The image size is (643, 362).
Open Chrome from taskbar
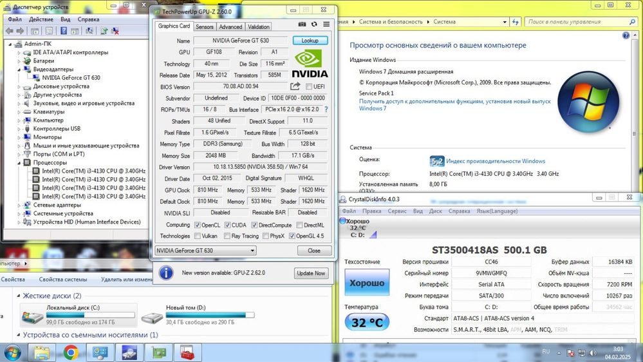71,352
